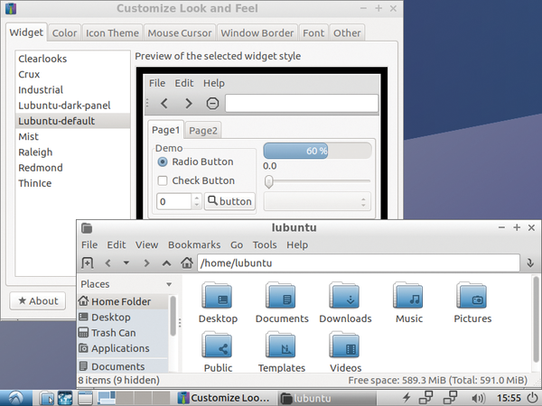The height and width of the screenshot is (406, 542).
Task: Click the jump-to-path icon right of address bar
Action: (530, 263)
